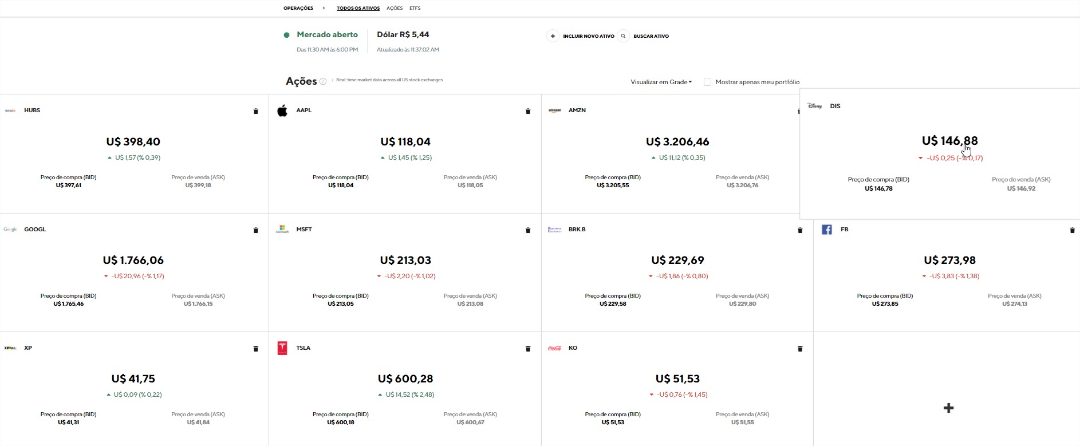Expand the Visualizar em Grade dropdown
The height and width of the screenshot is (446, 1080).
[661, 82]
